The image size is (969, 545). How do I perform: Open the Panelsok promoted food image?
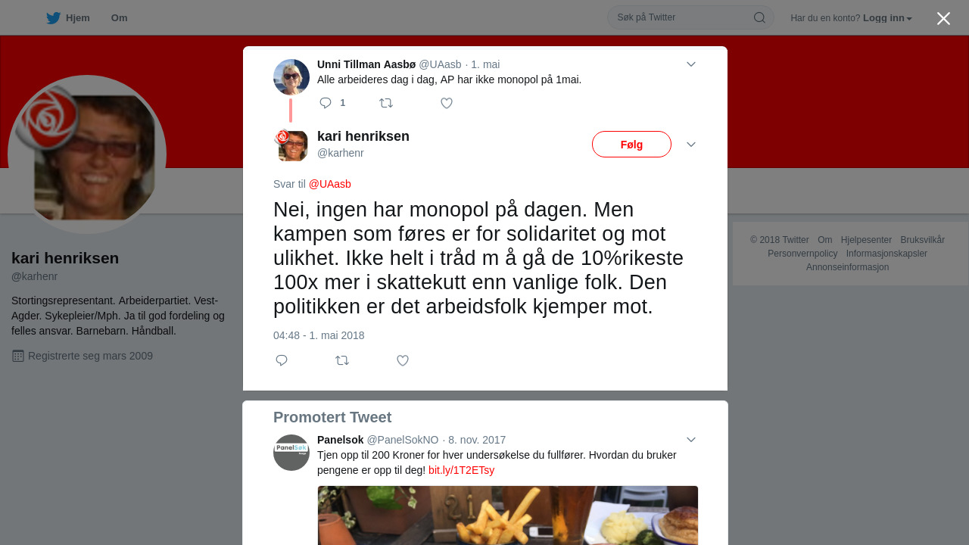coord(508,515)
